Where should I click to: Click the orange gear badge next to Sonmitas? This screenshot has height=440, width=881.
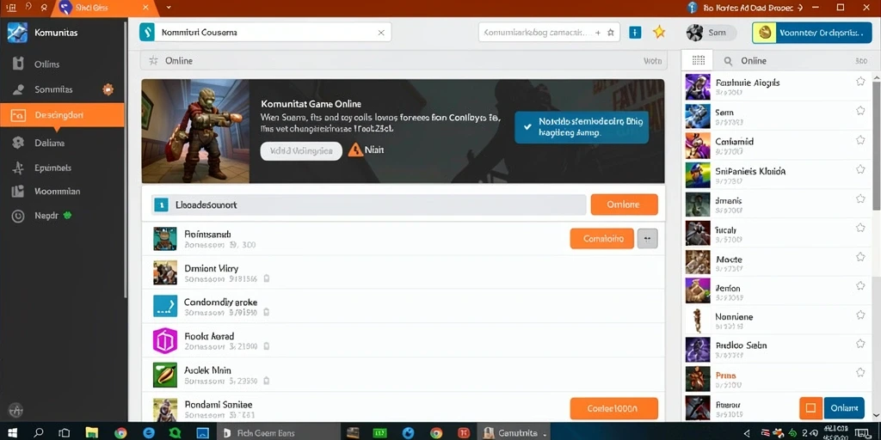(x=108, y=89)
